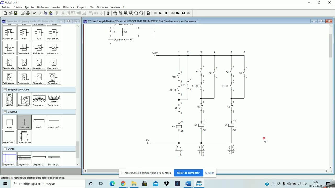Select the Temporizador component
The height and width of the screenshot is (188, 335).
pos(54,78)
